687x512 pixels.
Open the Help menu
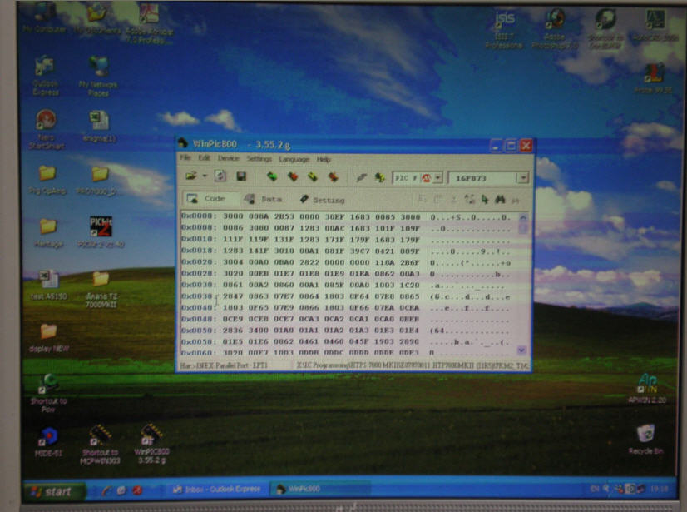(324, 159)
